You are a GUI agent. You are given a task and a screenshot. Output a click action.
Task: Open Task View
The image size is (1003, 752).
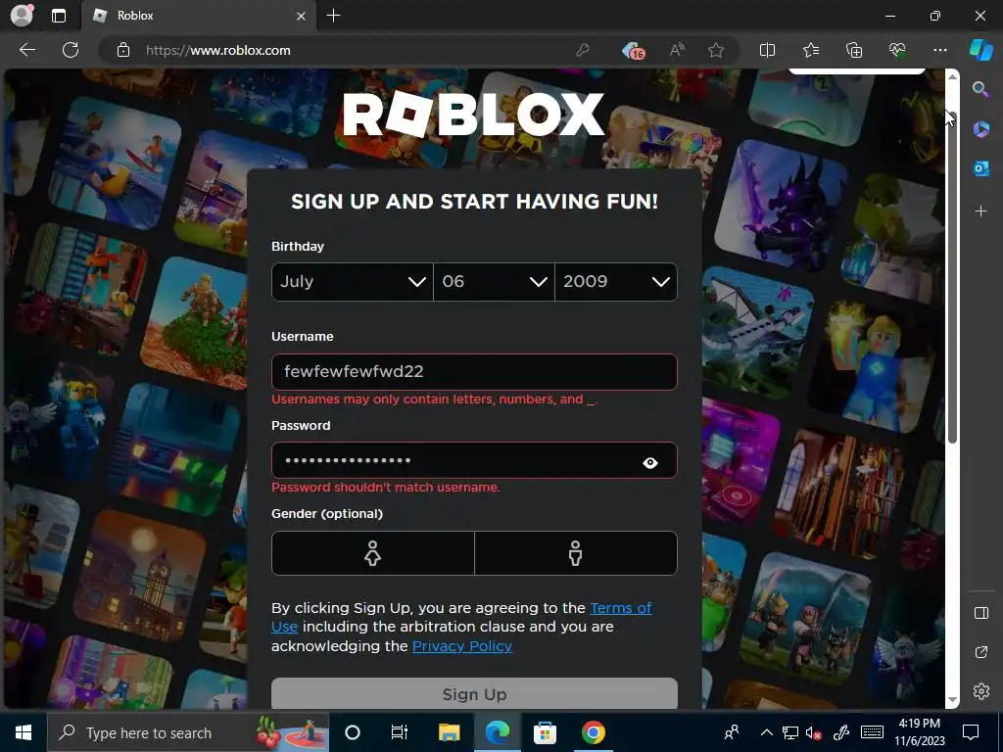(x=400, y=732)
